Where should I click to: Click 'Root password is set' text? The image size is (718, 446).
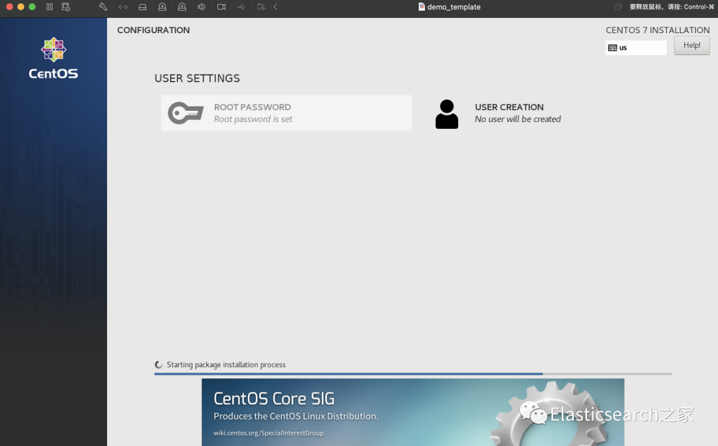253,119
